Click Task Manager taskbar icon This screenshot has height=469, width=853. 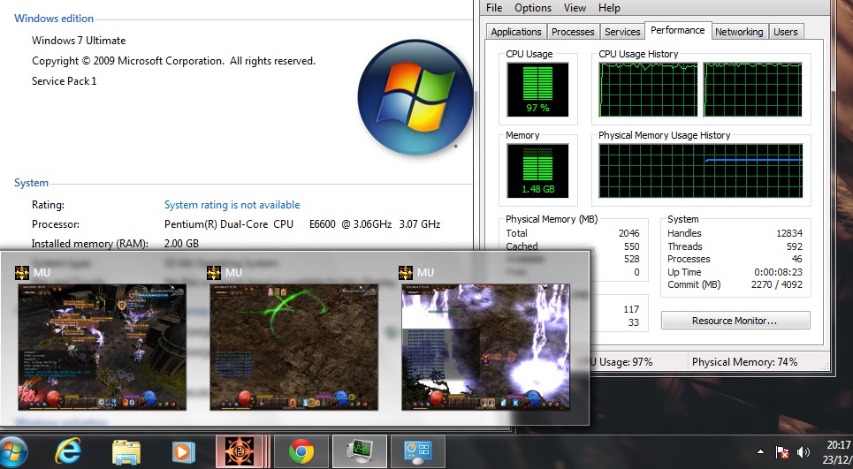[x=360, y=451]
